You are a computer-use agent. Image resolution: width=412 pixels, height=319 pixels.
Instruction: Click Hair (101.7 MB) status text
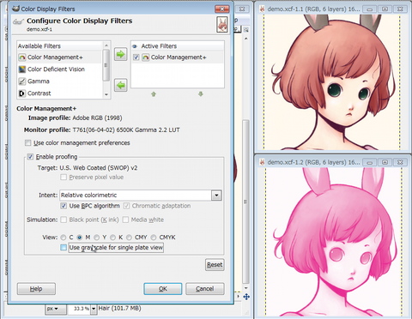point(119,308)
